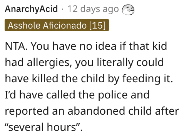Click the word 'Aficionado' in the flair

pyautogui.click(x=65, y=25)
